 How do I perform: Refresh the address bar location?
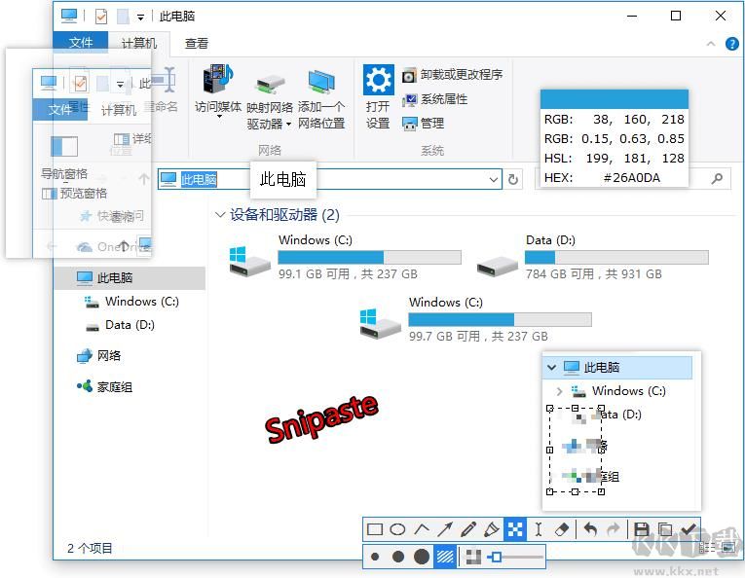click(x=513, y=179)
